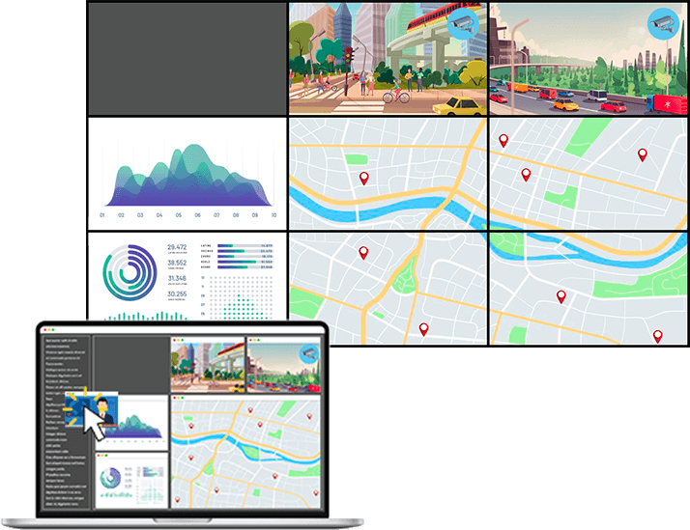690x530 pixels.
Task: Select the area chart window on the laptop
Action: pyautogui.click(x=132, y=422)
